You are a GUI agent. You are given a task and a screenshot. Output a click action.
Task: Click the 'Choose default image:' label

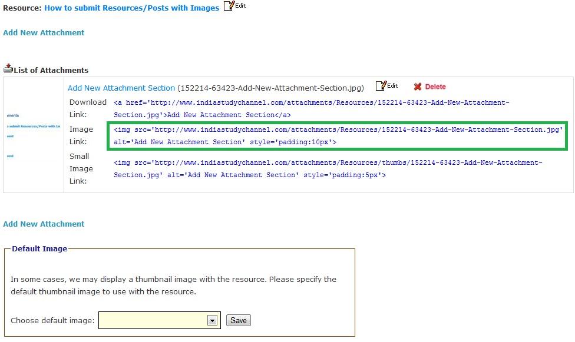(x=52, y=320)
